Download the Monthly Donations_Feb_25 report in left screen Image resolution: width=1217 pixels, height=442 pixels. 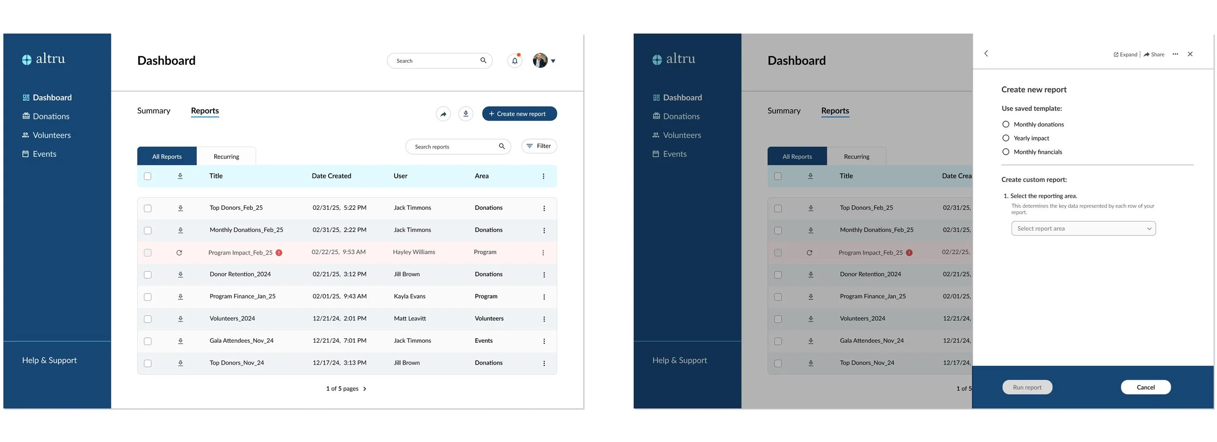(x=180, y=230)
